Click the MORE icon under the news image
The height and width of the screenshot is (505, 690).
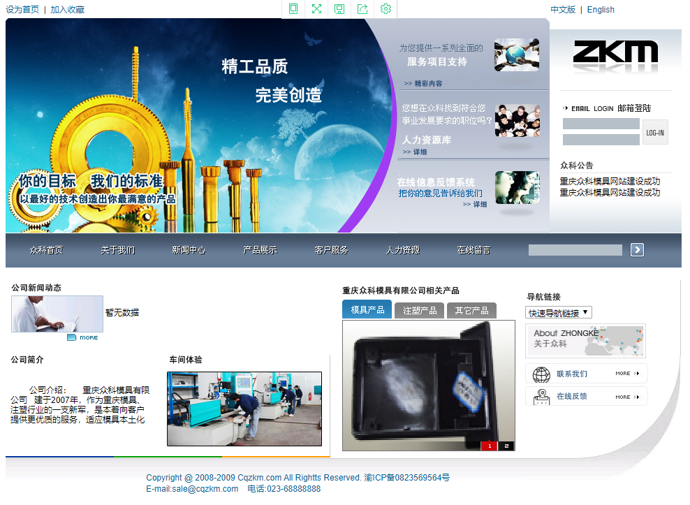point(82,337)
